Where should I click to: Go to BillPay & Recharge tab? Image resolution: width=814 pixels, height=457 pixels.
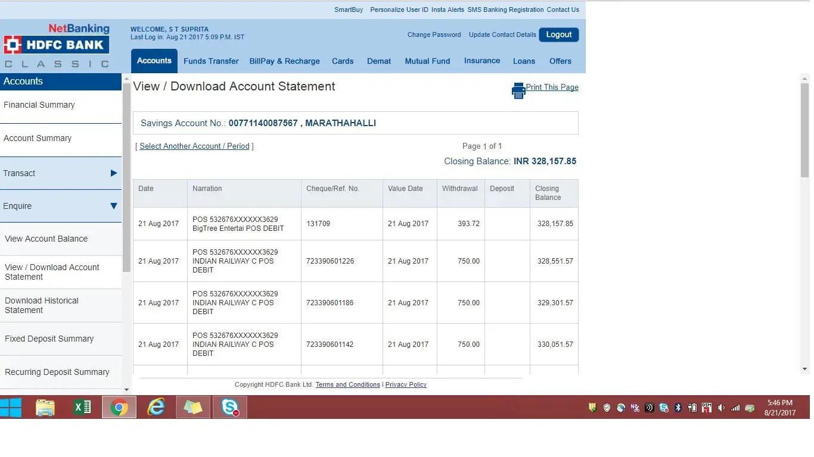284,61
